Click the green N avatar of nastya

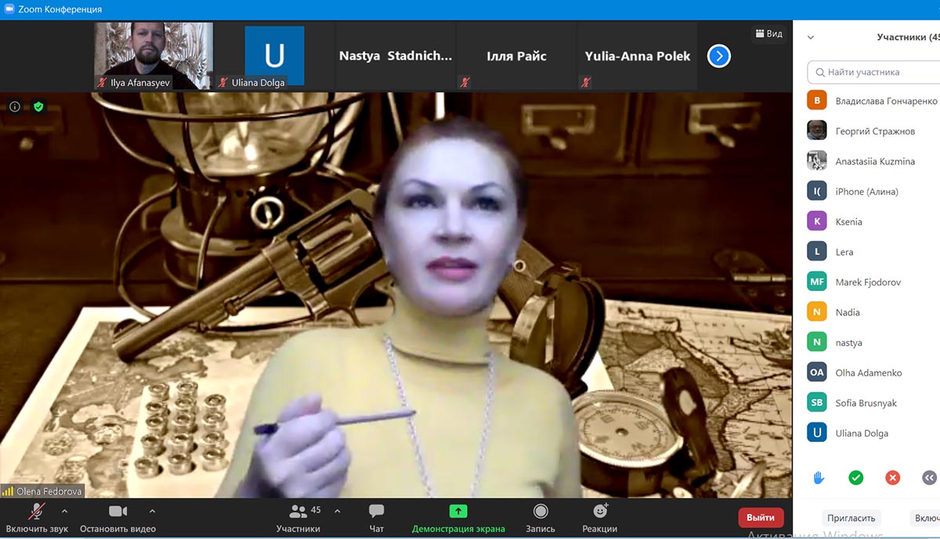[x=817, y=342]
